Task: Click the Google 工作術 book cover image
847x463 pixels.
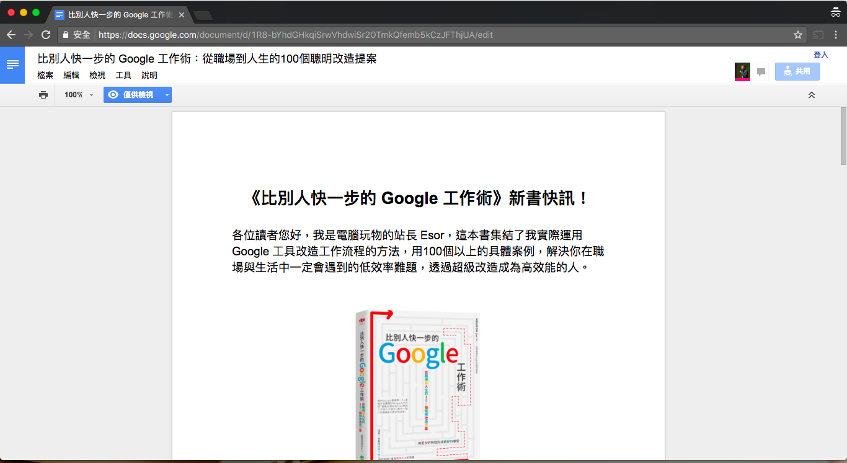Action: pyautogui.click(x=418, y=384)
